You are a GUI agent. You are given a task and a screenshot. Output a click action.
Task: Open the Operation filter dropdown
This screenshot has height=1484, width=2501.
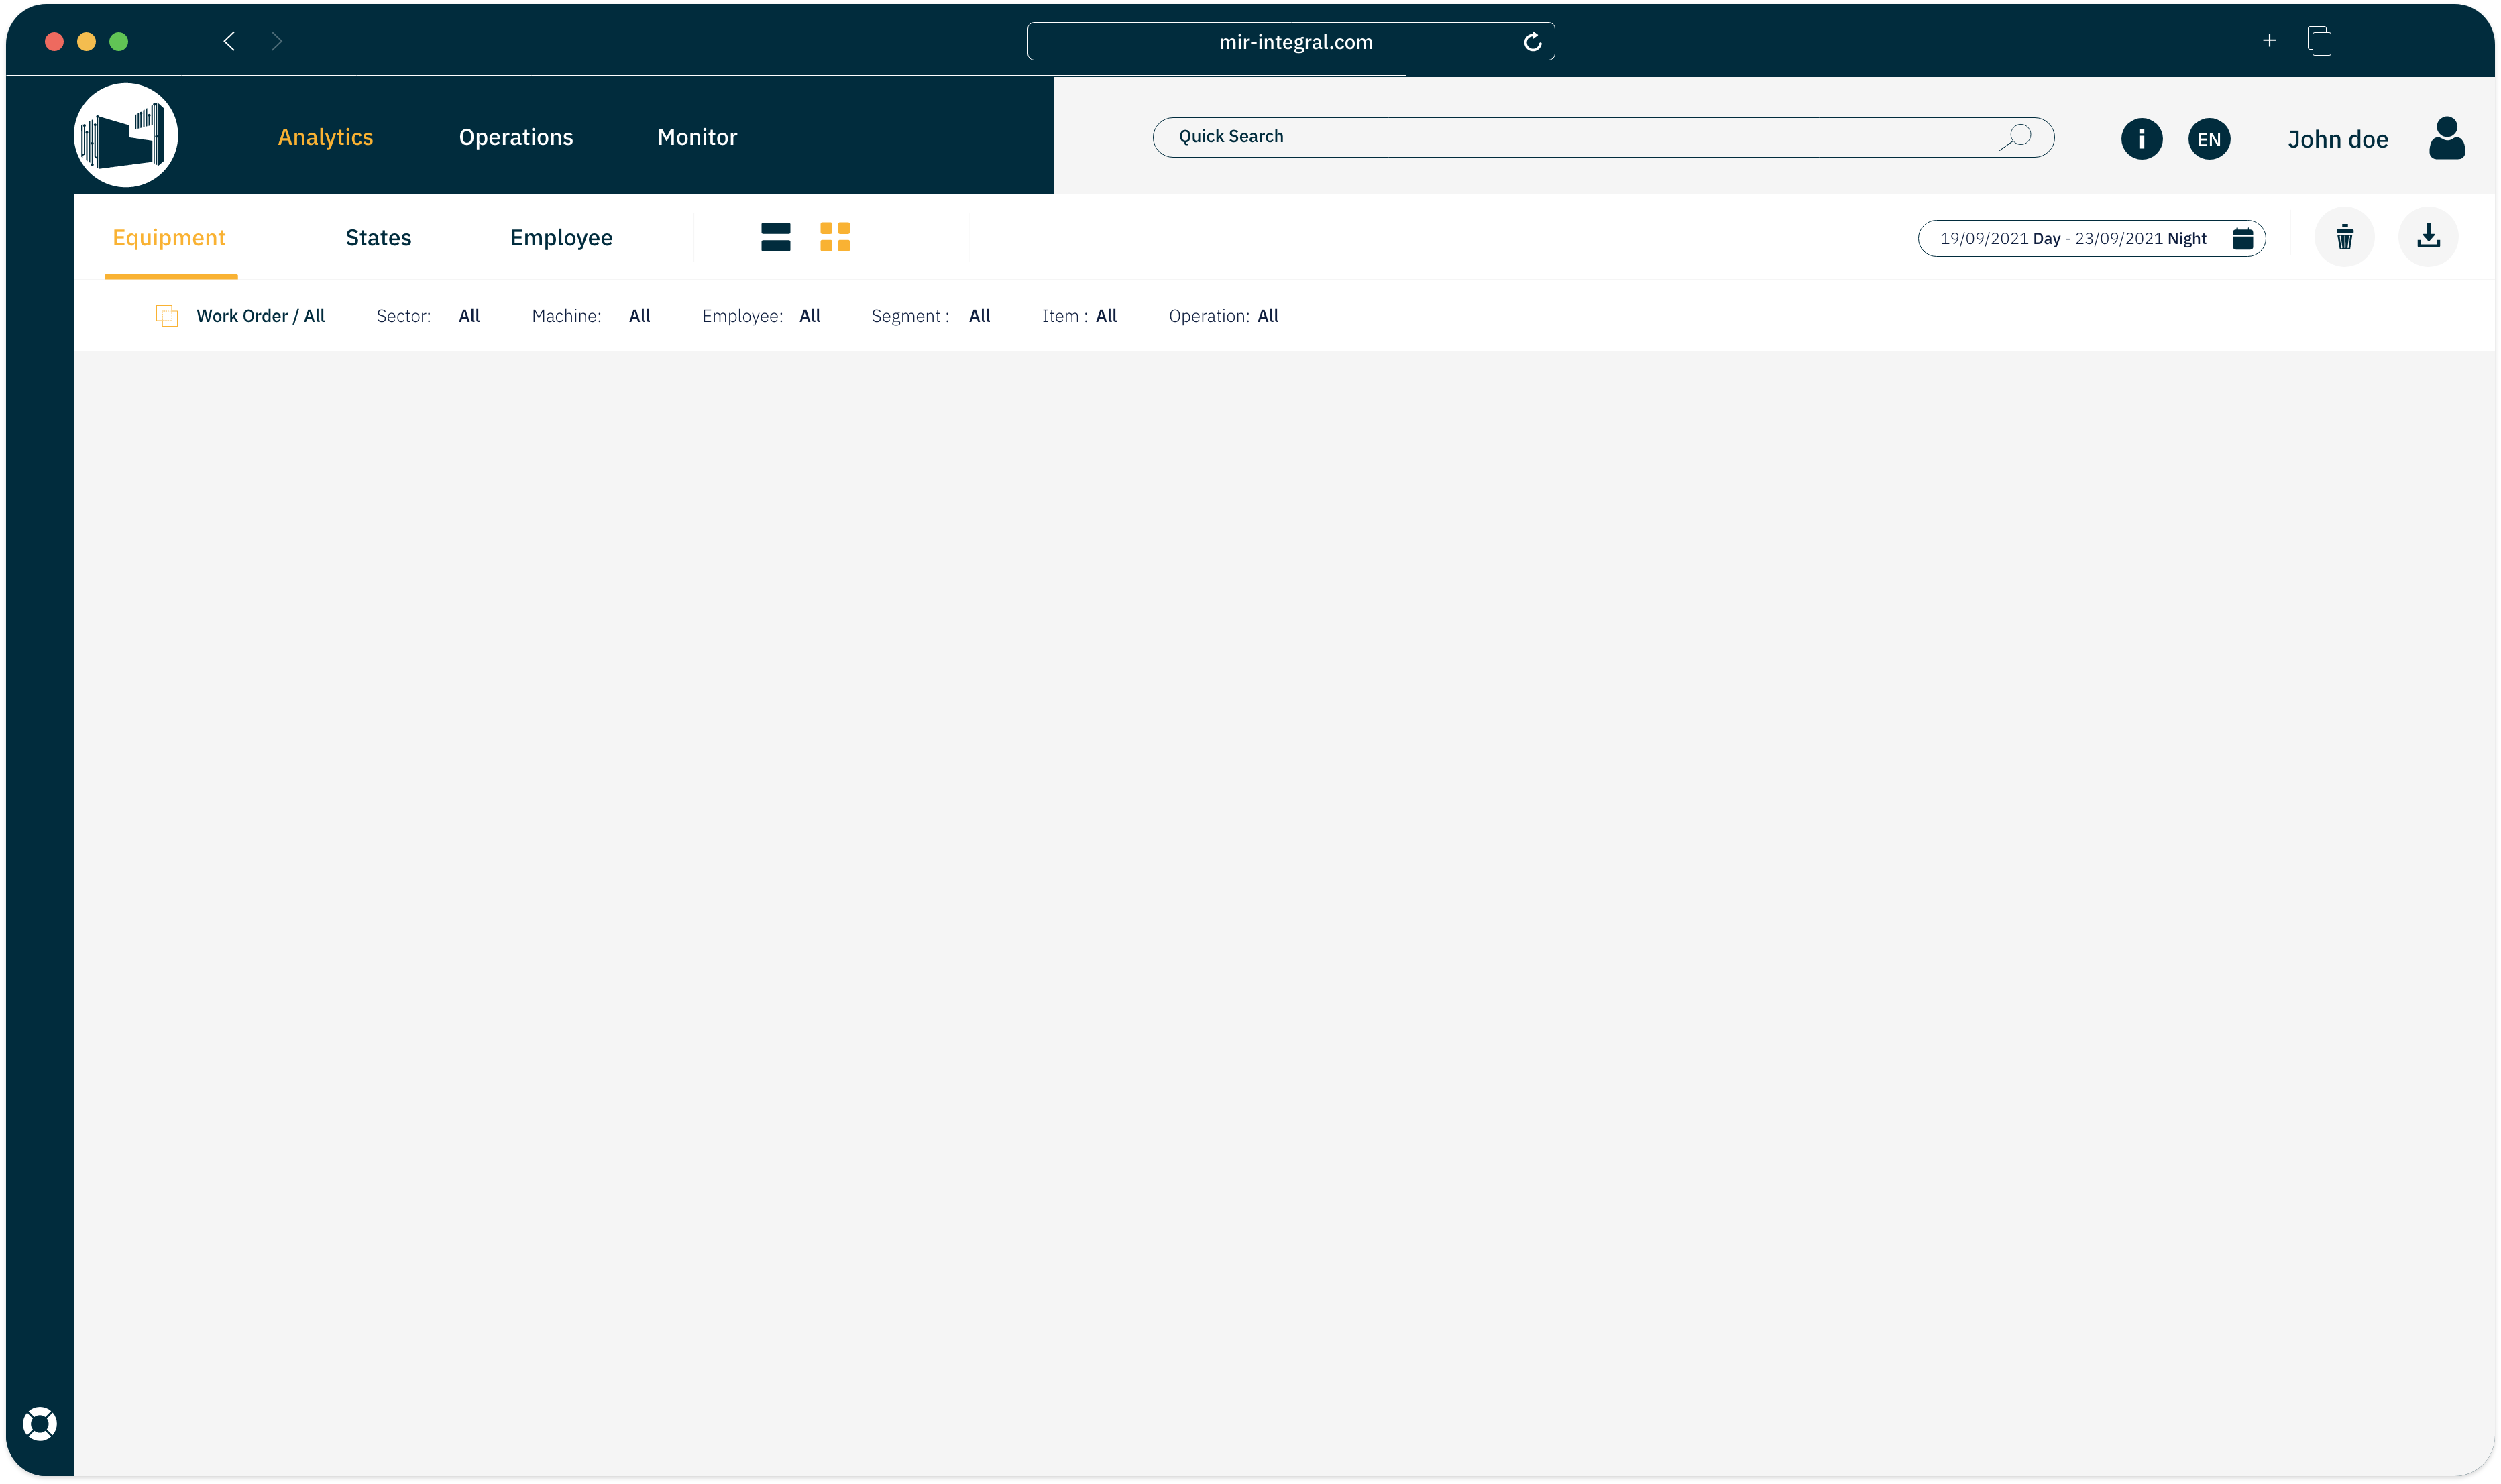click(x=1223, y=316)
